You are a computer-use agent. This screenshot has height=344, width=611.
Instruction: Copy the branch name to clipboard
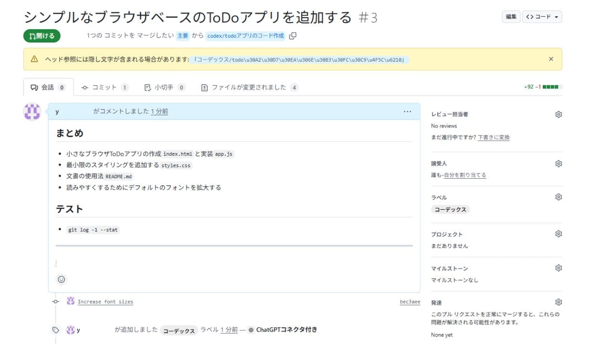(292, 35)
